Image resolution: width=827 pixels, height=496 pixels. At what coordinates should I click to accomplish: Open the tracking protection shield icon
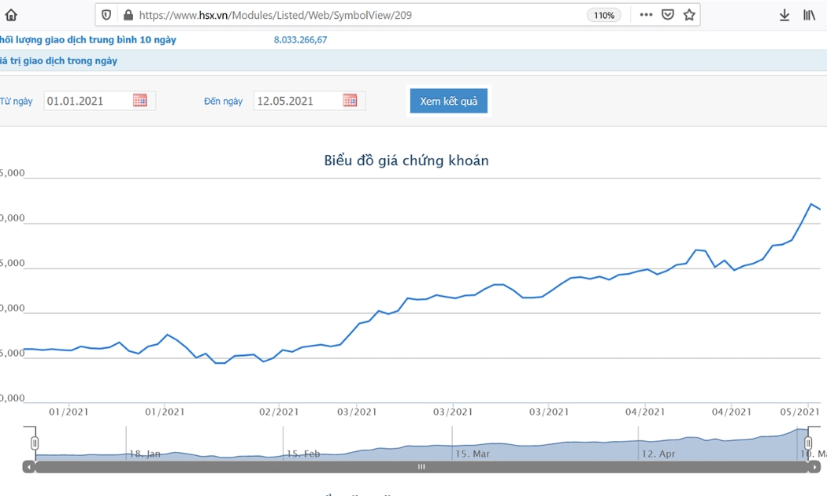coord(106,15)
